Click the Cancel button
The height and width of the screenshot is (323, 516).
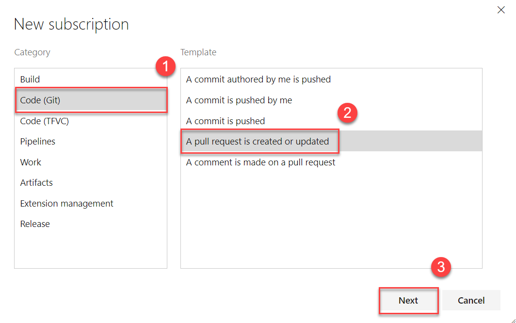(x=471, y=300)
